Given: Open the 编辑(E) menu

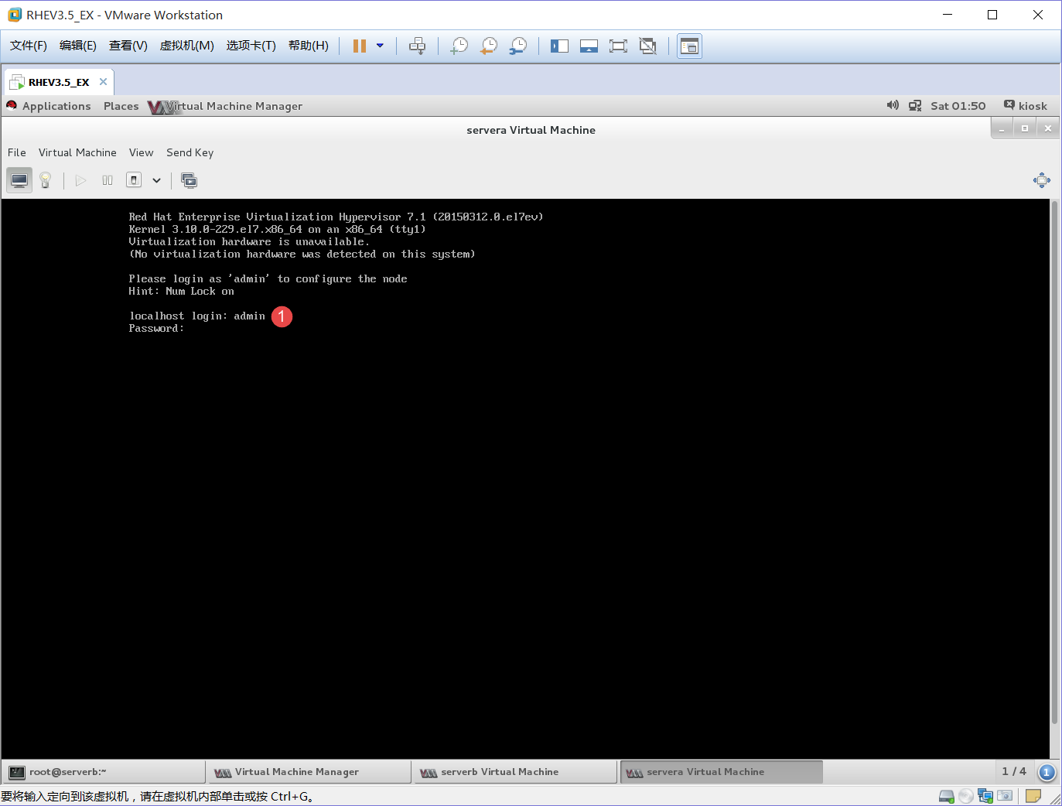Looking at the screenshot, I should click(78, 46).
